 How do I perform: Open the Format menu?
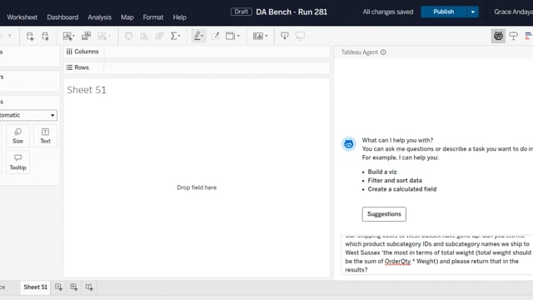click(153, 17)
